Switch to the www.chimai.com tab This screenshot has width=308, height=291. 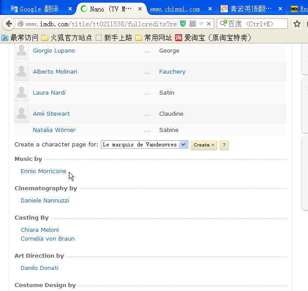coord(175,9)
